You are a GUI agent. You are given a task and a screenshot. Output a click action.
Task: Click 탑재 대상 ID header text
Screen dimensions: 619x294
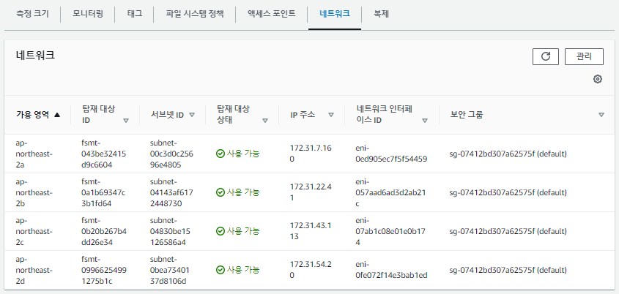[98, 115]
